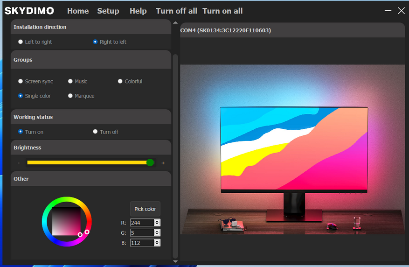Increment the R value with up arrow

[x=157, y=221]
